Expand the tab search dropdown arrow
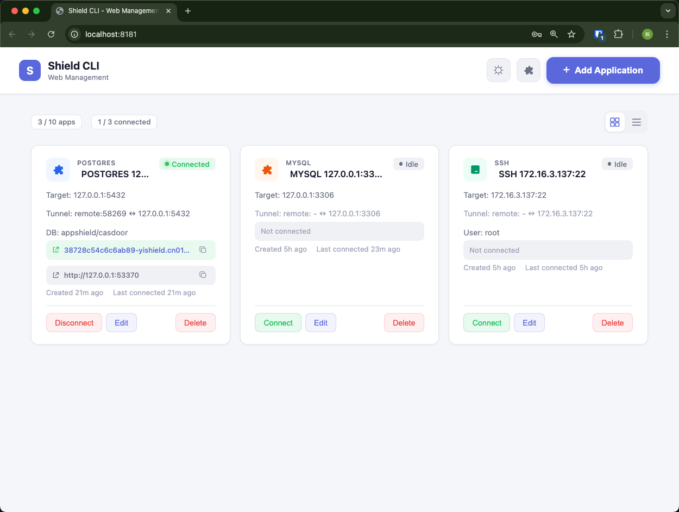 668,11
